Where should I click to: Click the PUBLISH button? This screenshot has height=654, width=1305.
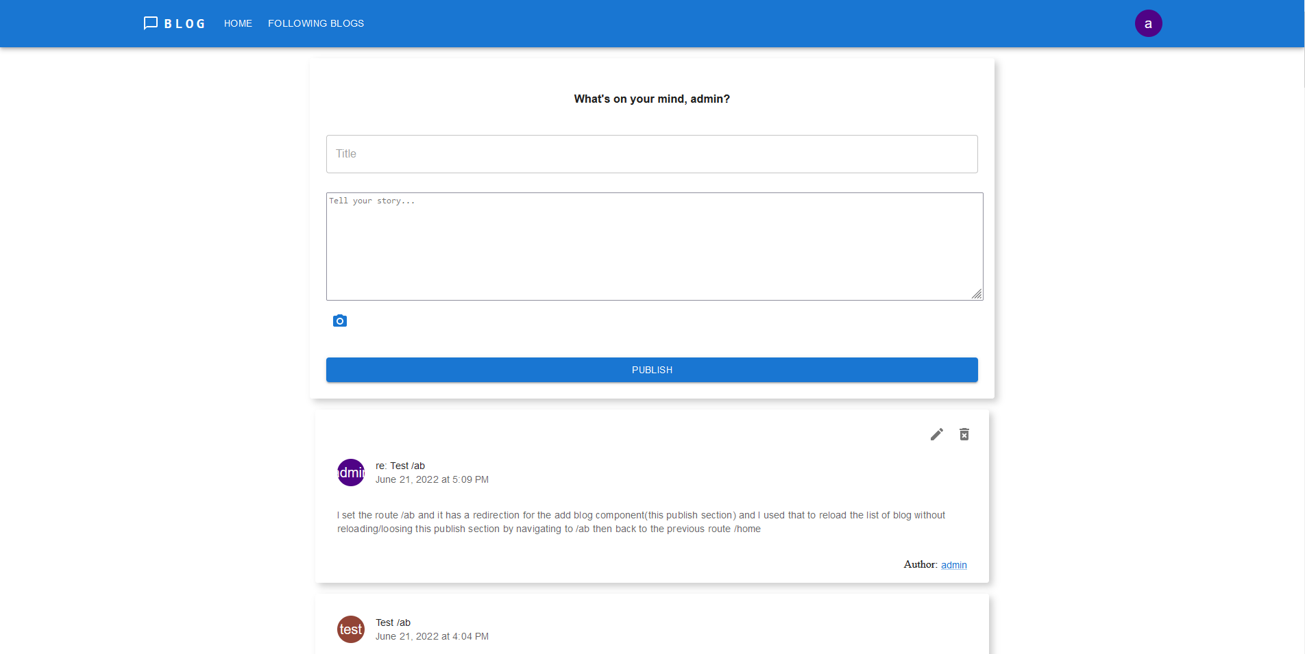click(x=652, y=370)
